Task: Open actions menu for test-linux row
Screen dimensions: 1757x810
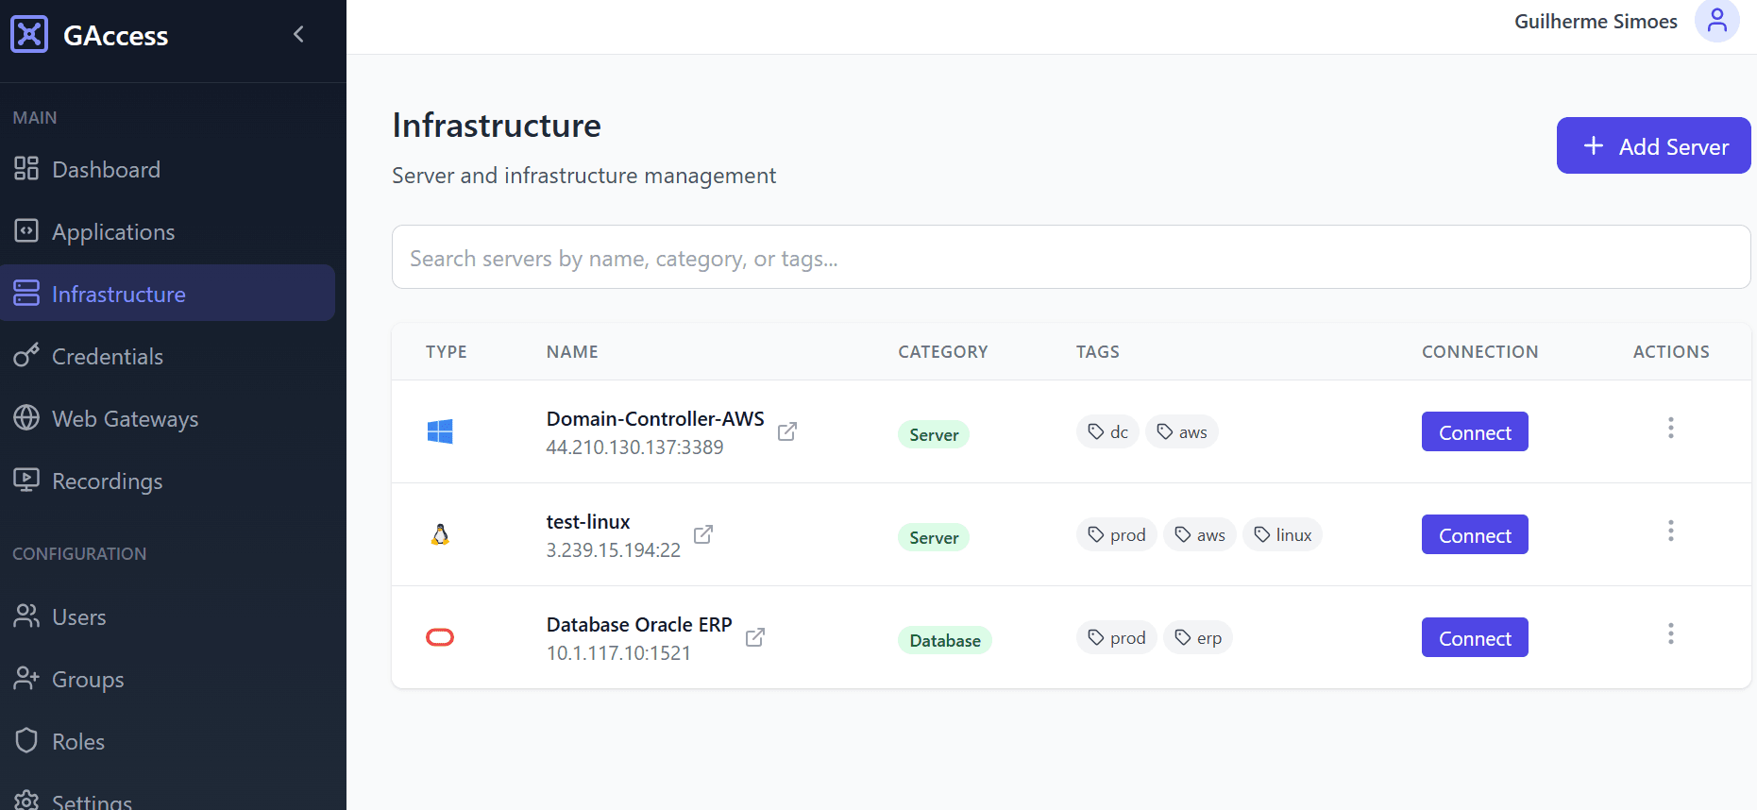Action: 1670,531
